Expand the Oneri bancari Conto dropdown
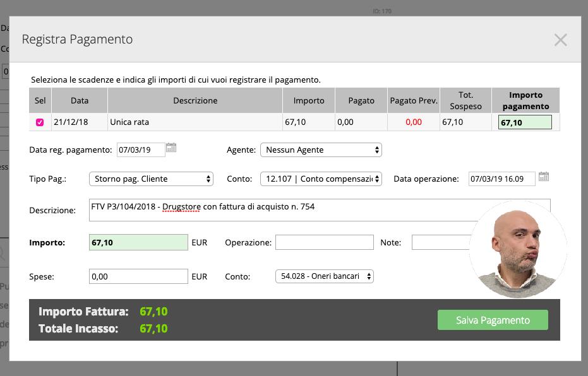Viewport: 588px width, 376px height. click(x=325, y=276)
